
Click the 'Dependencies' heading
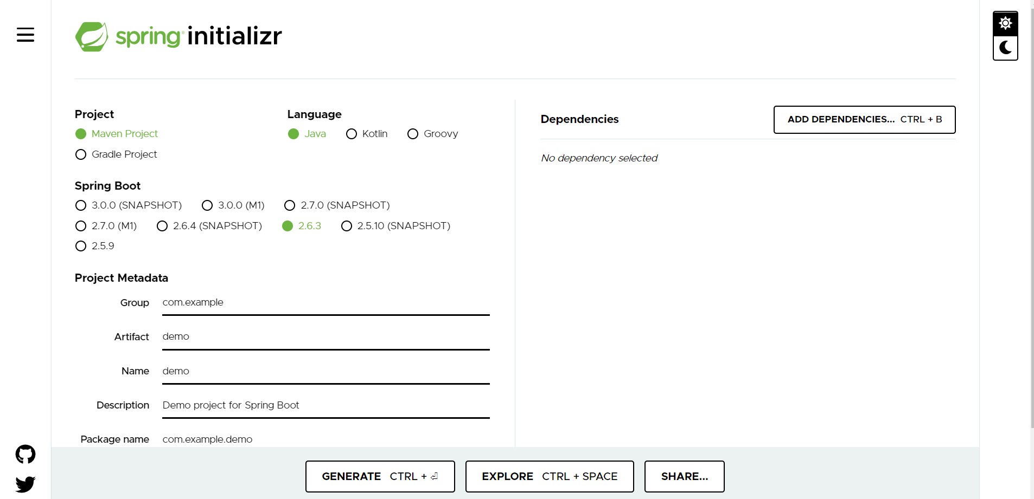click(579, 119)
